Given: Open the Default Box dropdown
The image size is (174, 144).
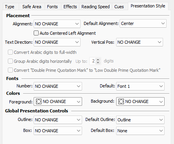Looking at the screenshot, I should click(140, 131).
